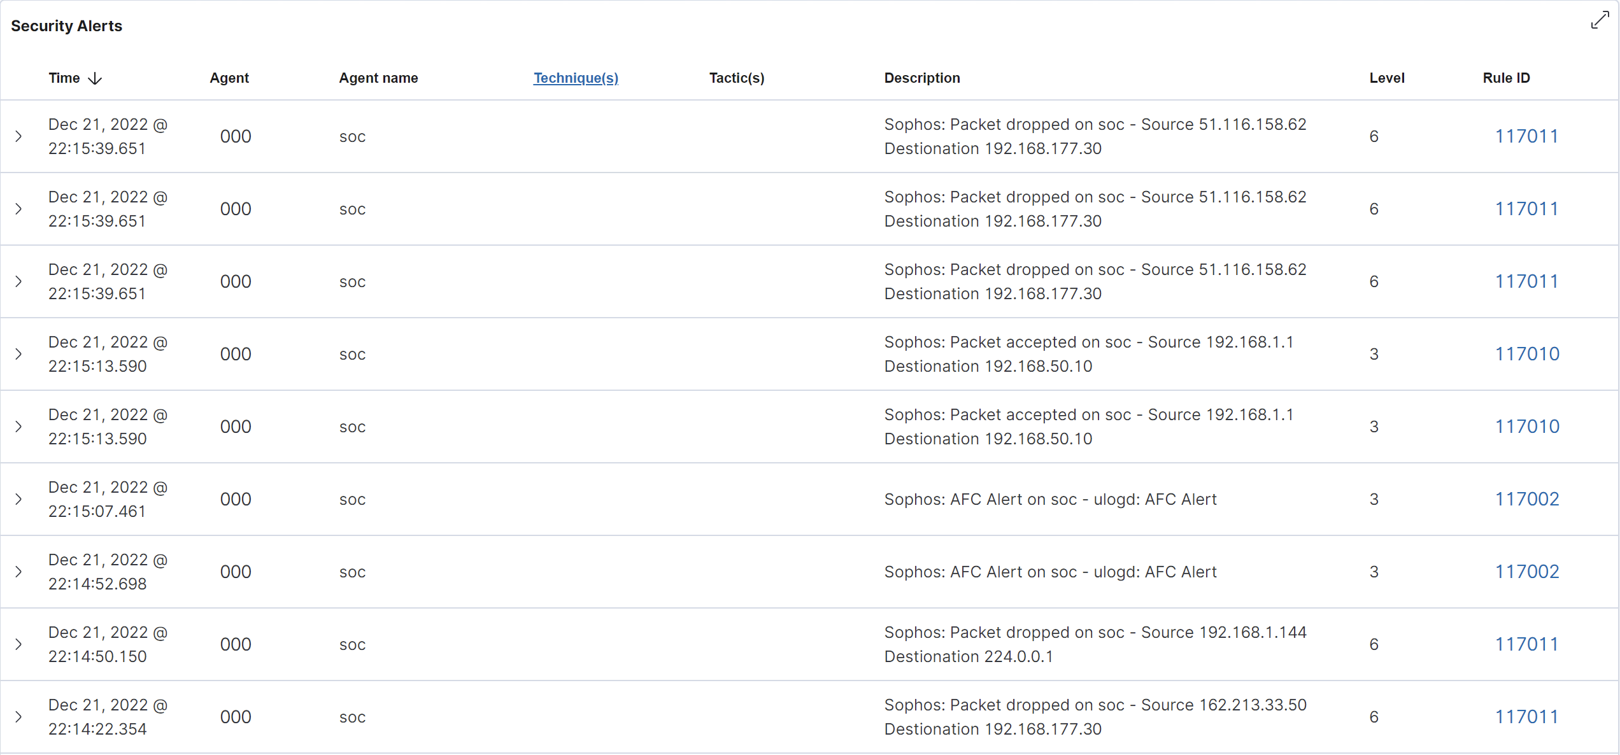Expand the second 22:15:13.590 alert row
Image resolution: width=1620 pixels, height=755 pixels.
[18, 427]
